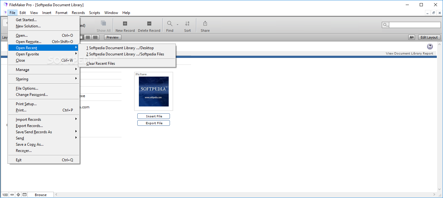Select Save a Copy As entry

(43, 144)
